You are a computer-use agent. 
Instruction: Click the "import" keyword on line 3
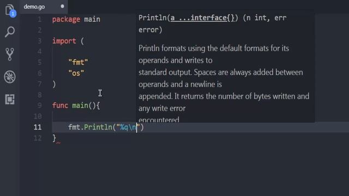[64, 41]
